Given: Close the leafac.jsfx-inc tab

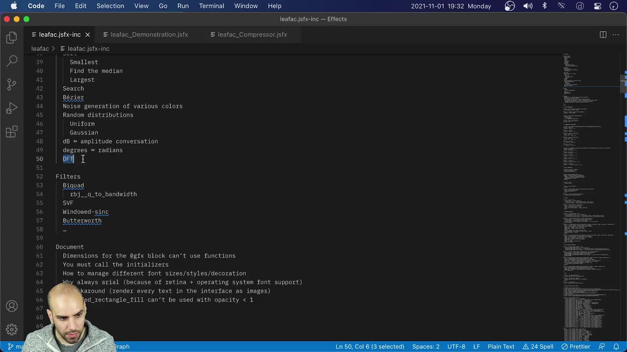Looking at the screenshot, I should tap(88, 35).
